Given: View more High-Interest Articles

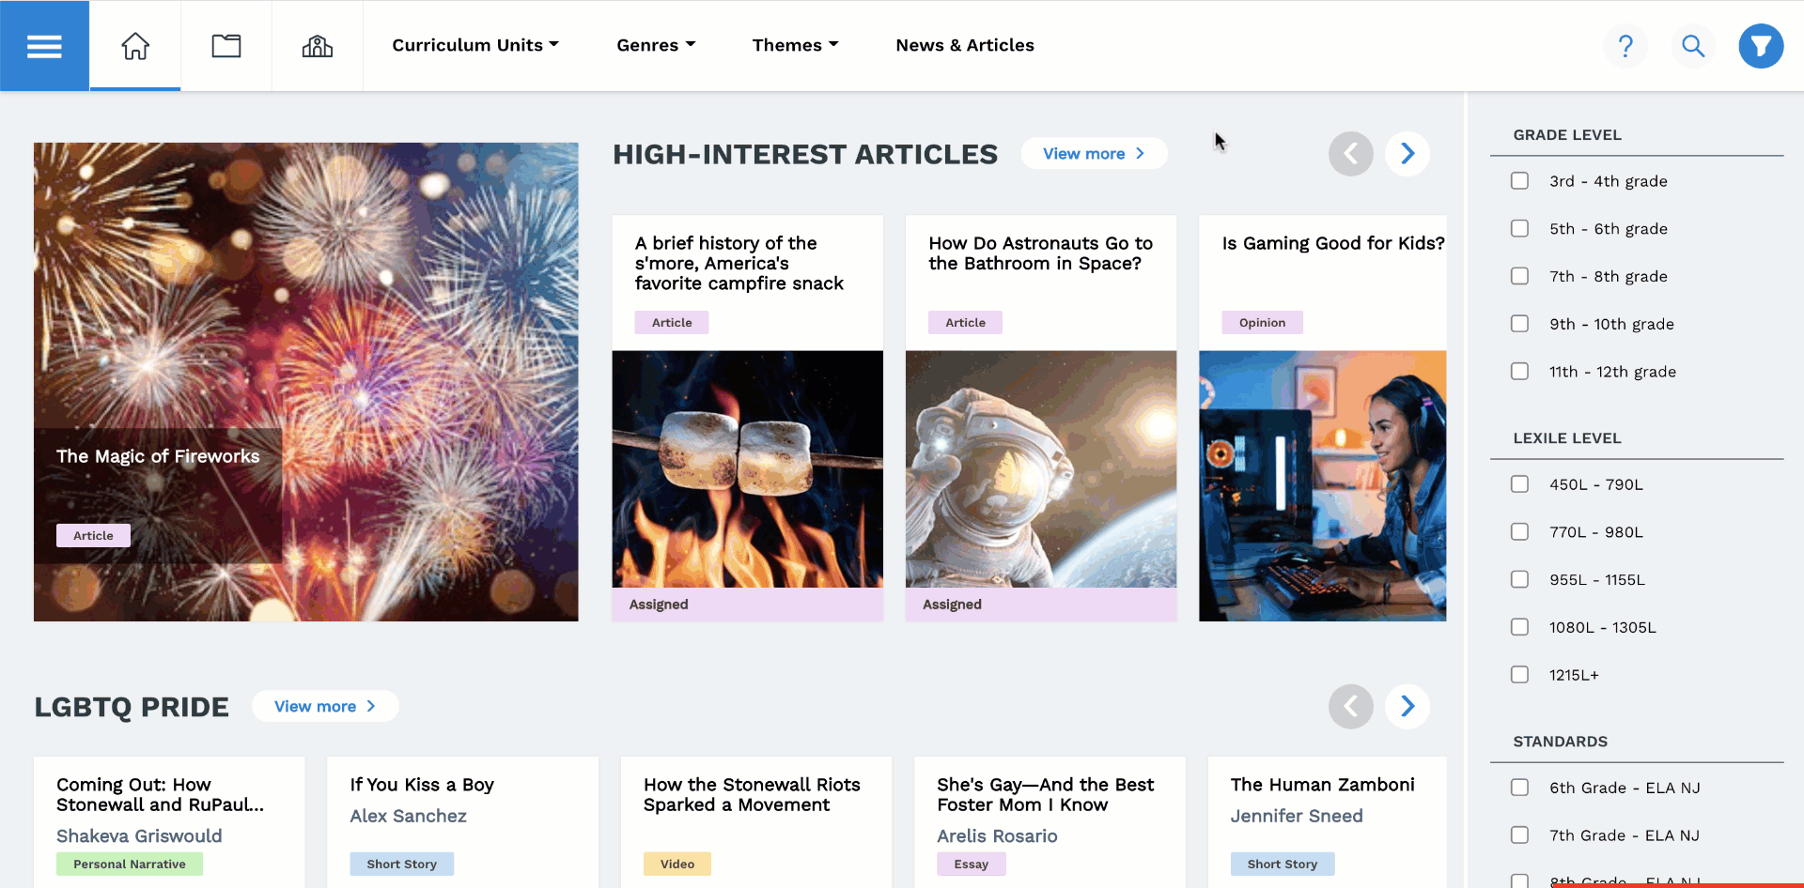Looking at the screenshot, I should (x=1094, y=154).
